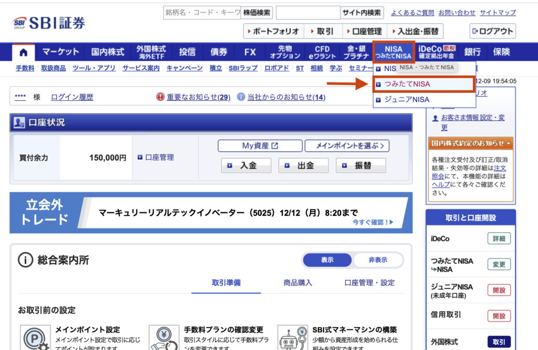
Task: Open the 投信 nav tab
Action: [x=188, y=52]
